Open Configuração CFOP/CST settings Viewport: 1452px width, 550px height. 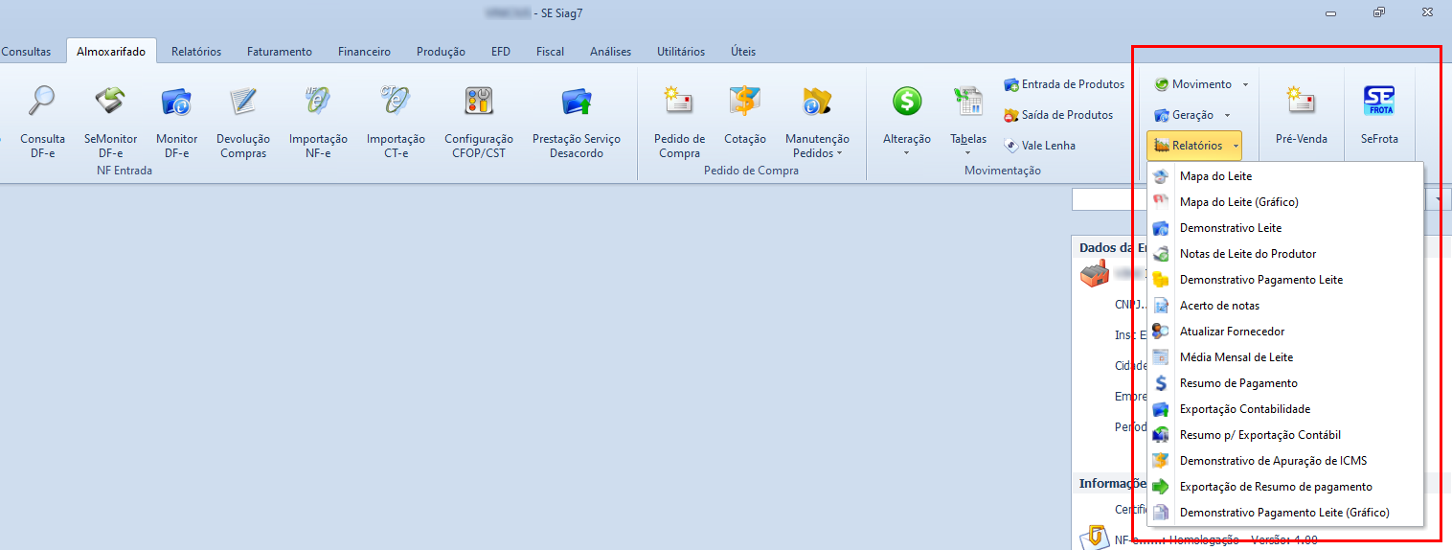tap(478, 101)
